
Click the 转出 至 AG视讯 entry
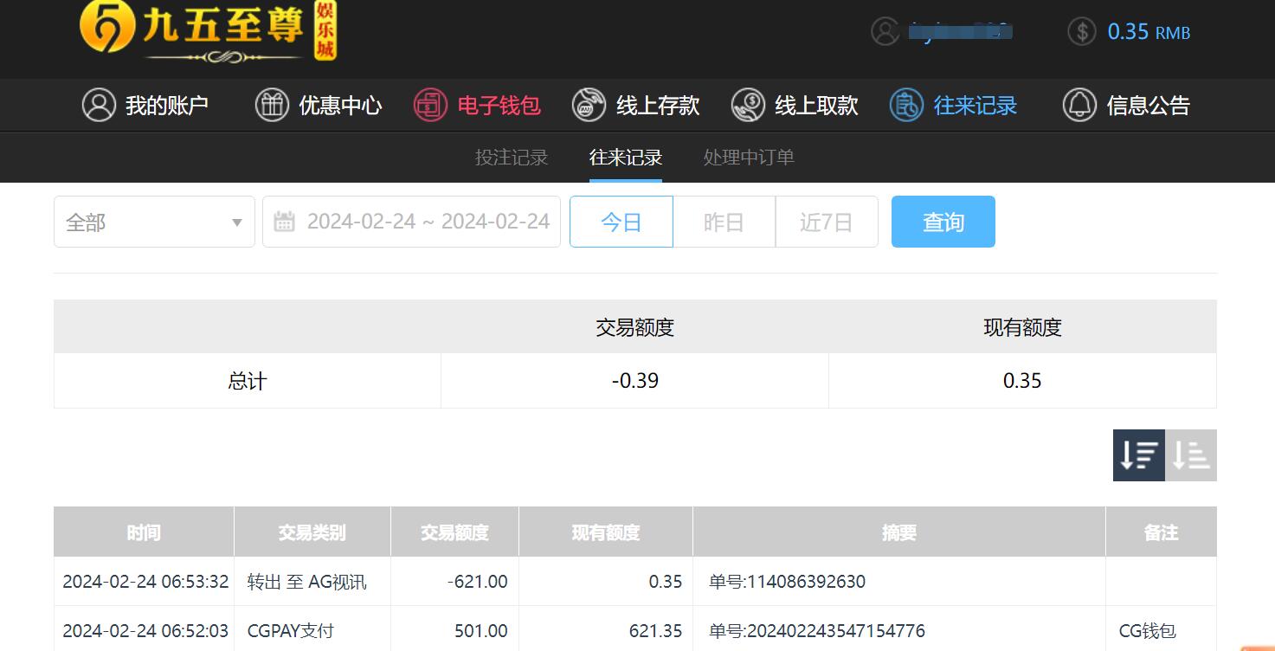(306, 582)
